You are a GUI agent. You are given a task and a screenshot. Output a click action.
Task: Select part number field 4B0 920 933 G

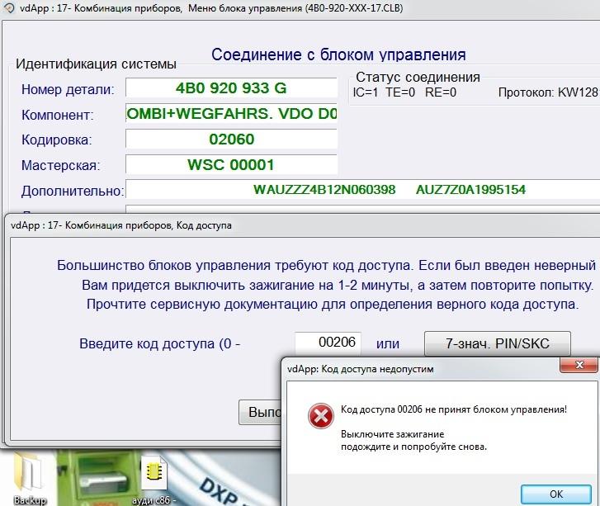(x=232, y=88)
